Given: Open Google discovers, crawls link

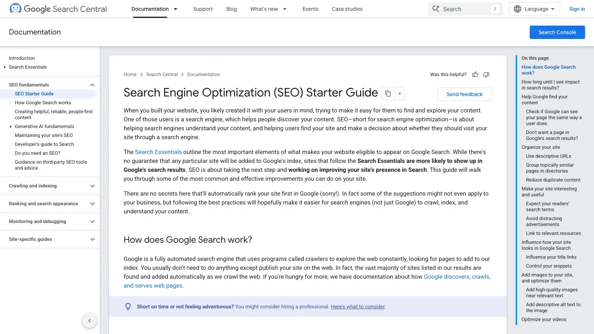Looking at the screenshot, I should [x=457, y=277].
